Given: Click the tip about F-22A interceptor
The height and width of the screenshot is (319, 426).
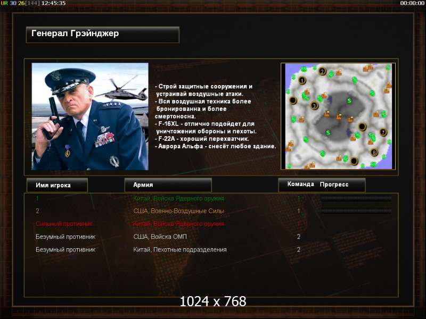Looking at the screenshot, I should 202,139.
